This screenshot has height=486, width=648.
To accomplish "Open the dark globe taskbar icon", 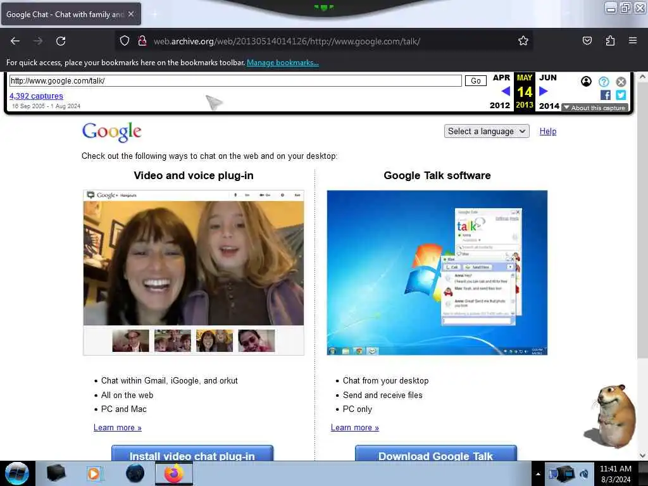I will (135, 473).
